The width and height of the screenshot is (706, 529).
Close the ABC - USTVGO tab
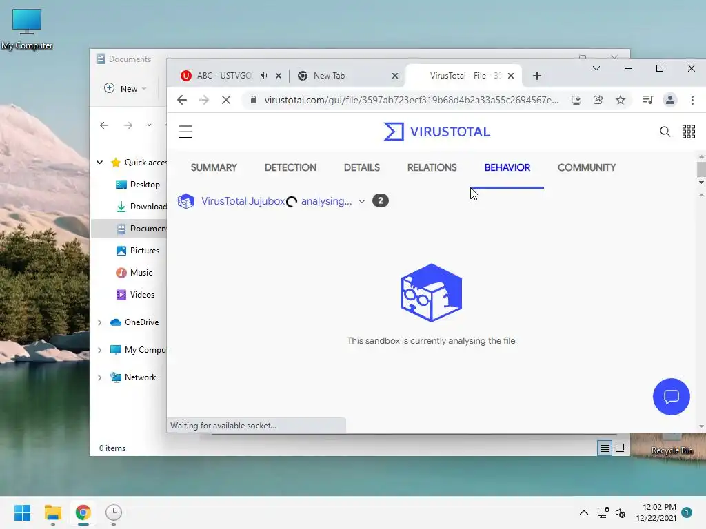279,76
